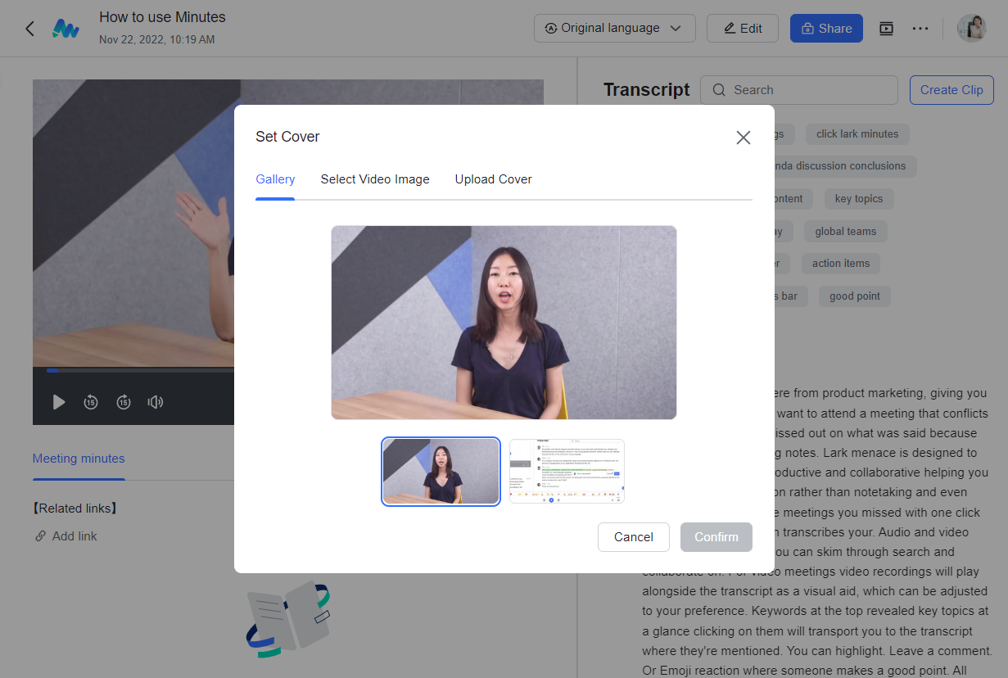Viewport: 1008px width, 678px height.
Task: Click the back arrow icon
Action: pyautogui.click(x=29, y=29)
